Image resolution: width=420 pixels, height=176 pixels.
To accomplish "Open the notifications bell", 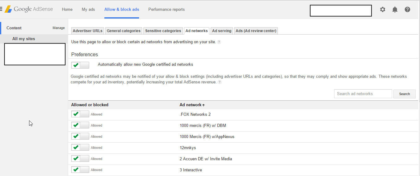I will pos(395,10).
